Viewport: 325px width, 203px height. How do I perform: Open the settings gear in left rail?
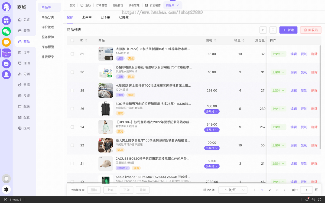(x=6, y=189)
